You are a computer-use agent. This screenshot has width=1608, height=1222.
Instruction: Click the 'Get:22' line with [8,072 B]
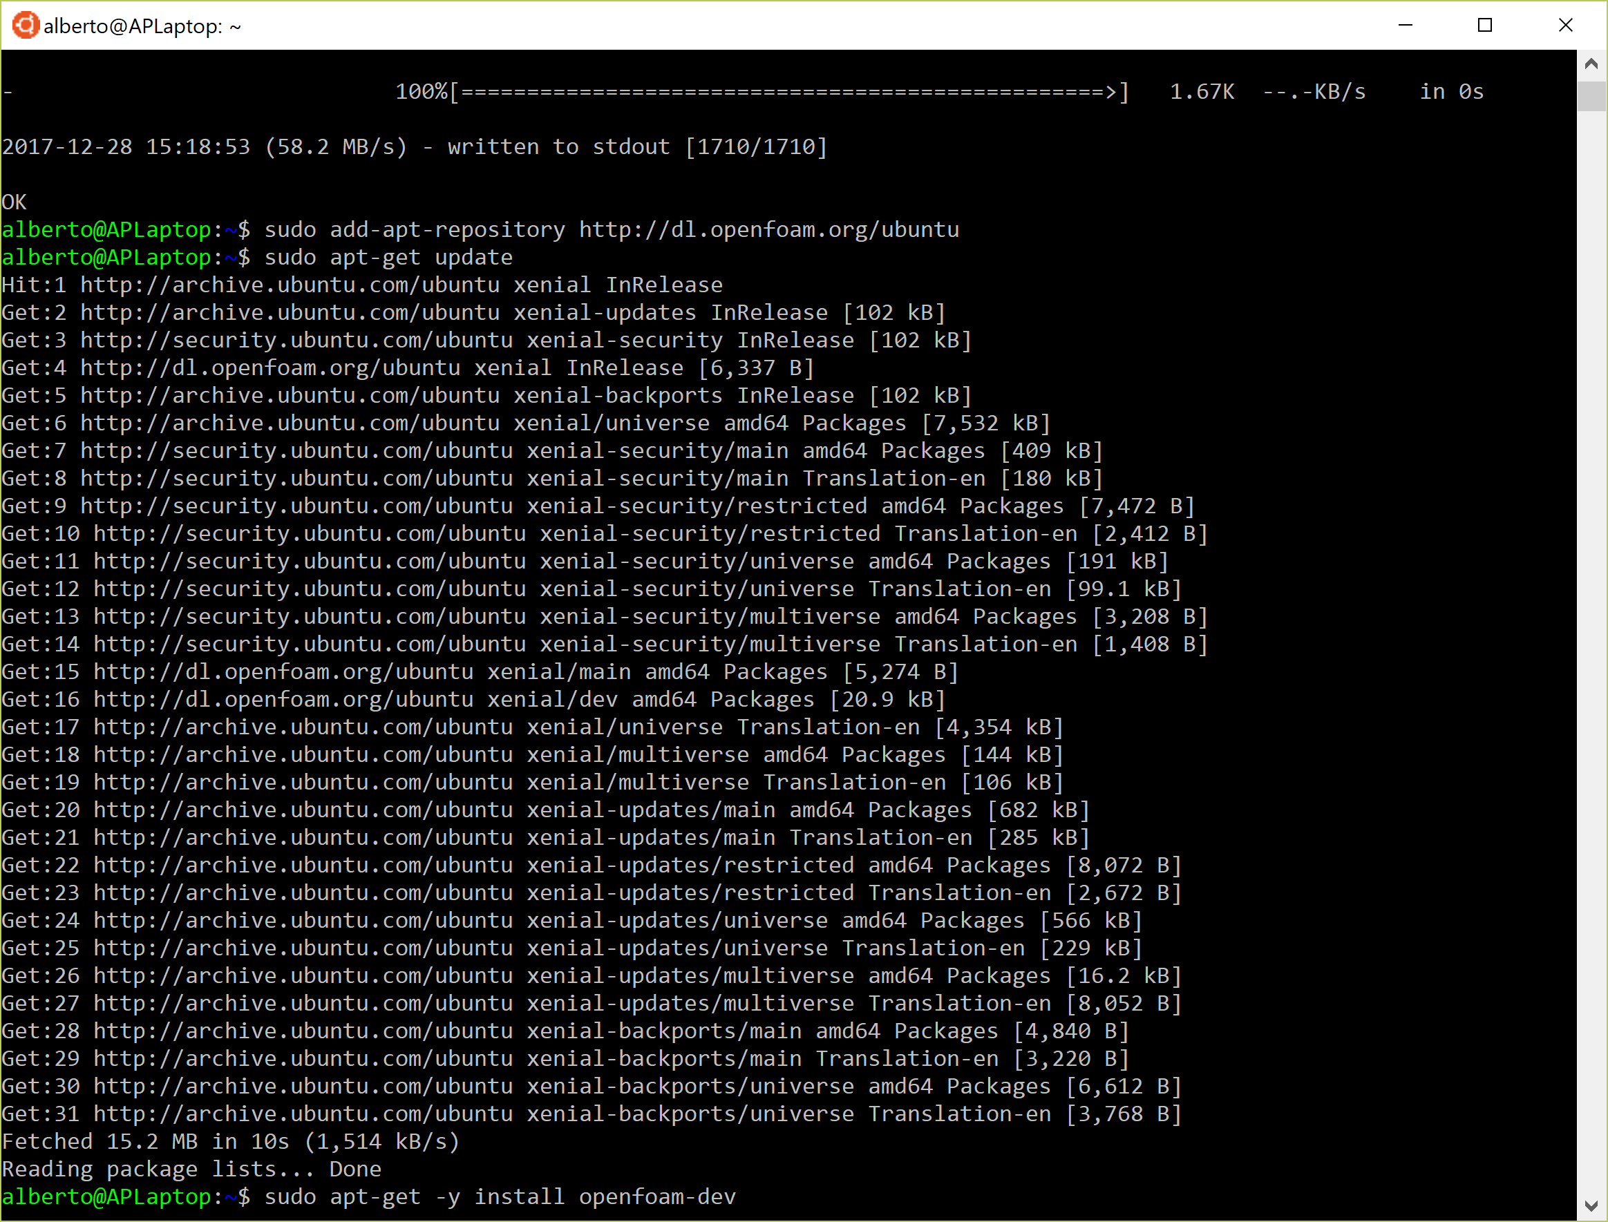592,866
